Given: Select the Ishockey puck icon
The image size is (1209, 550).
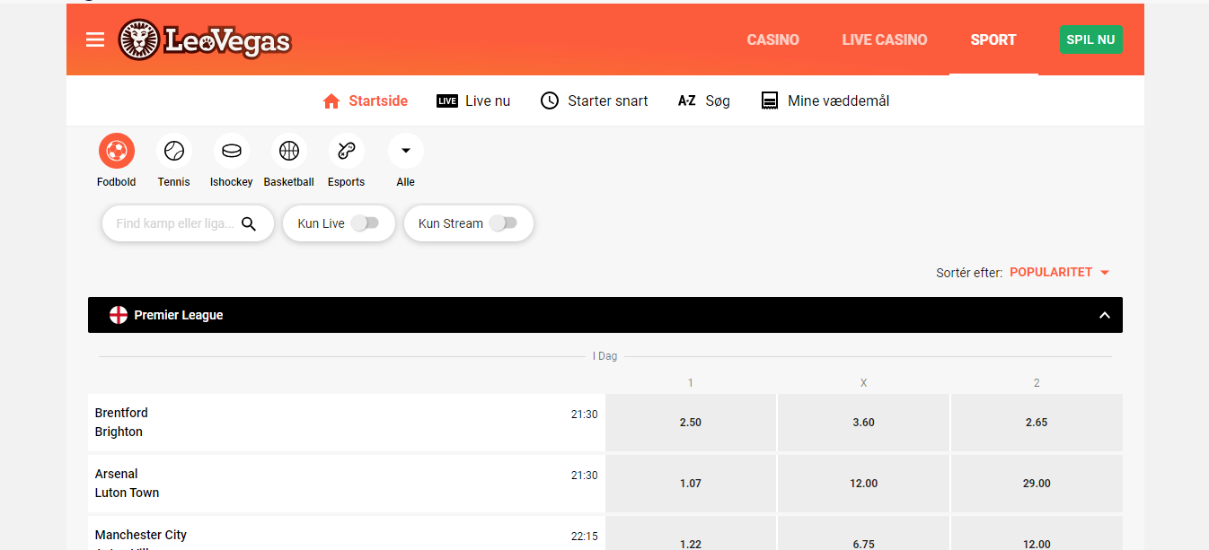Looking at the screenshot, I should click(x=232, y=151).
